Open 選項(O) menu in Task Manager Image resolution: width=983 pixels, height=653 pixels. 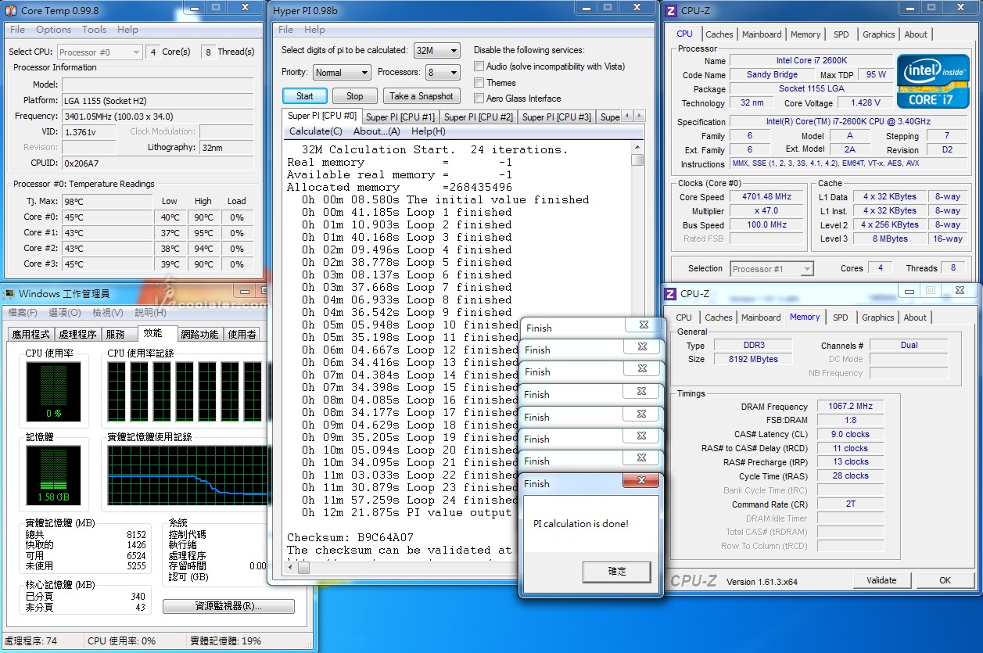point(65,313)
